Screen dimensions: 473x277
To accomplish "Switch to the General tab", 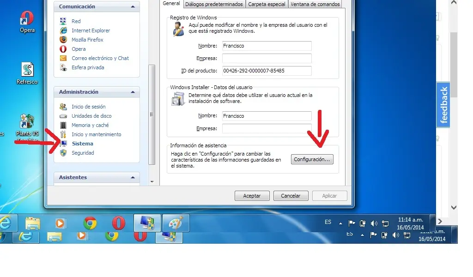I will [x=171, y=4].
